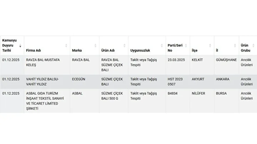Click the Marka column sort icon
The height and width of the screenshot is (144, 257).
coord(95,46)
